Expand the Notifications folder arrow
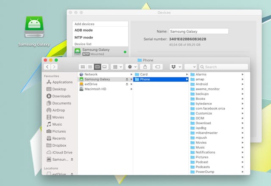The image size is (271, 186). tap(243, 152)
